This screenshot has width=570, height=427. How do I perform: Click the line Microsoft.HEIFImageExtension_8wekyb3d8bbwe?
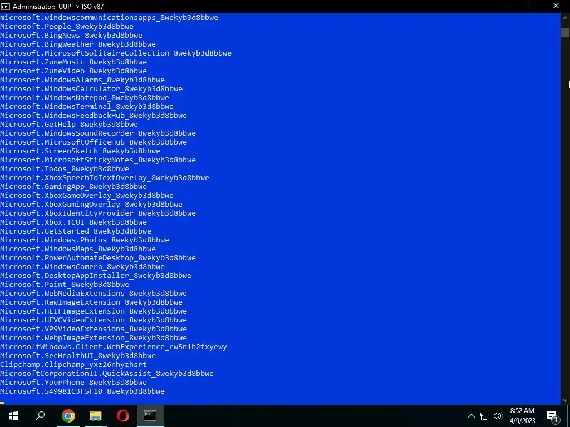click(x=94, y=311)
